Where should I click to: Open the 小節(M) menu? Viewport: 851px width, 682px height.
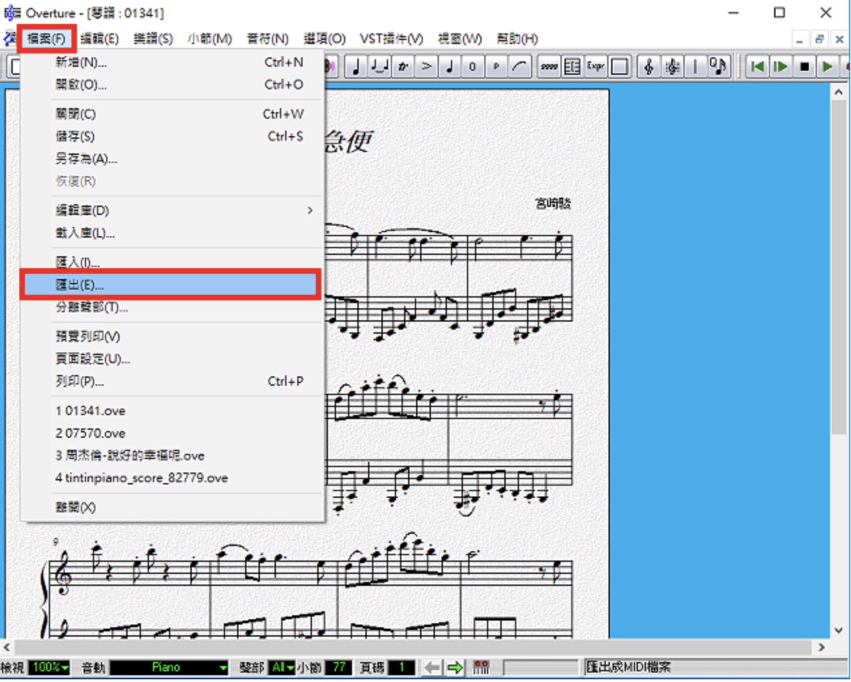point(210,39)
